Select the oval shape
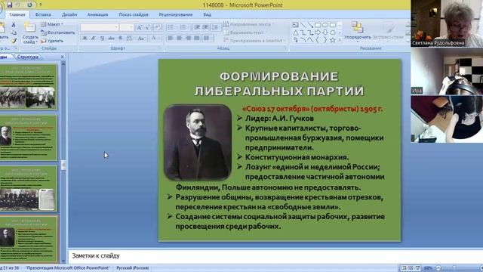The width and height of the screenshot is (483, 272). point(325,25)
